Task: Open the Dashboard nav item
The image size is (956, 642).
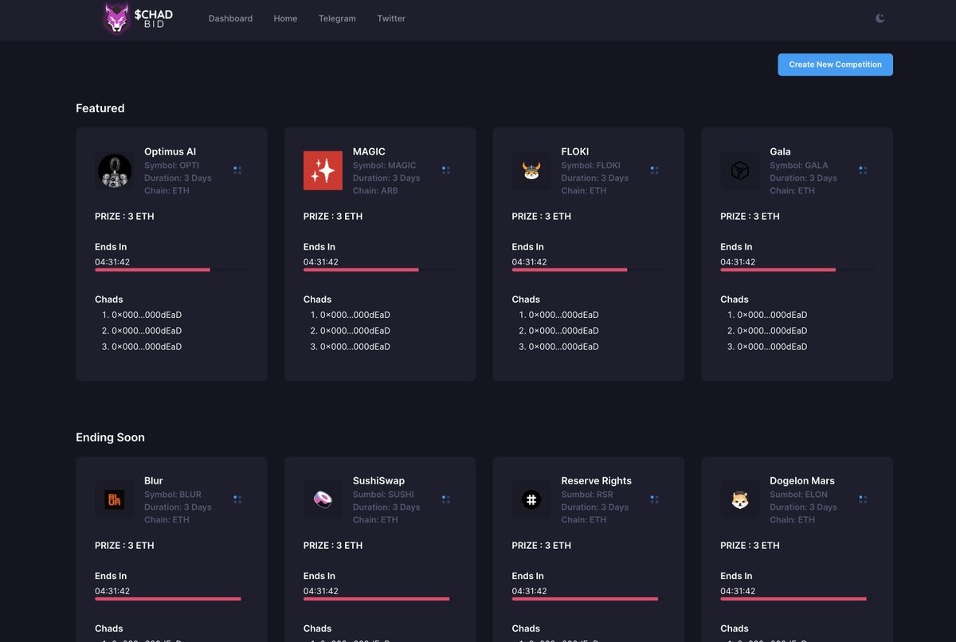Action: tap(230, 18)
